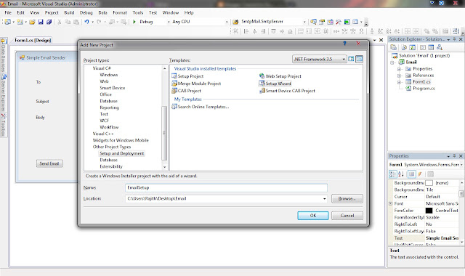Open the Any CPU platform dropdown
Screen dimensions: 465x276
[227, 22]
